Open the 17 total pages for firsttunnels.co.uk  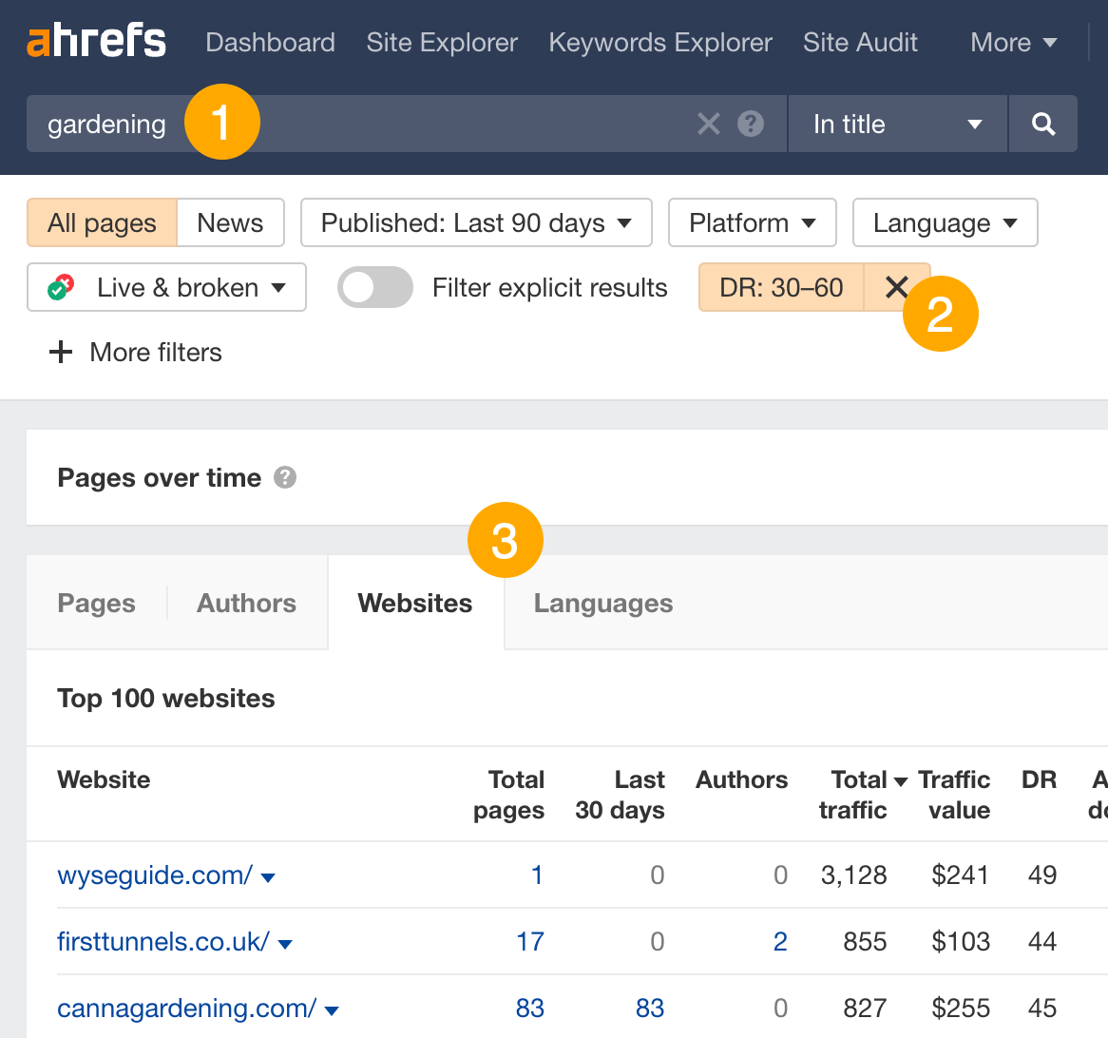coord(530,942)
